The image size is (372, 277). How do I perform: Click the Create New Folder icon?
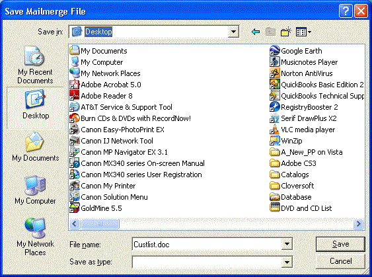coord(286,32)
